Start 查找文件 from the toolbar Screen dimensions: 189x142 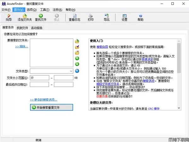[x=41, y=17]
